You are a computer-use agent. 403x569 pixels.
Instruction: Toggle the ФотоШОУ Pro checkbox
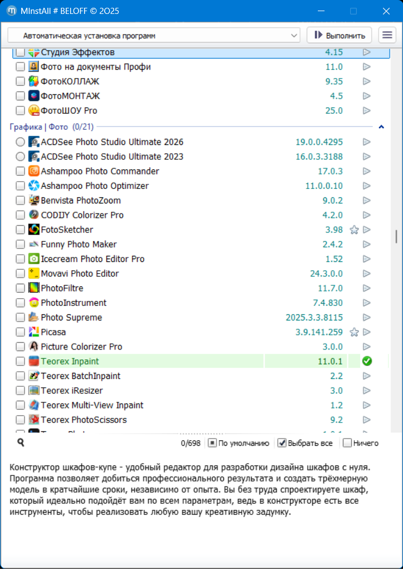point(21,110)
